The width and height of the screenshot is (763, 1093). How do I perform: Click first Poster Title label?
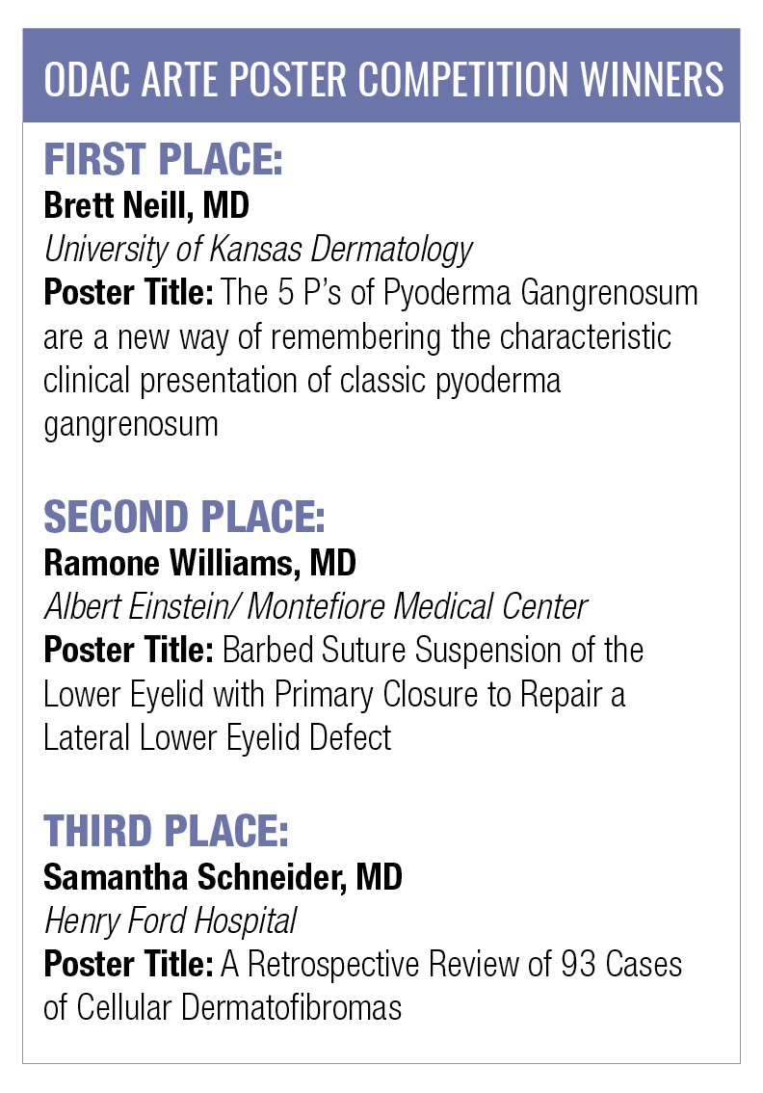(x=128, y=292)
